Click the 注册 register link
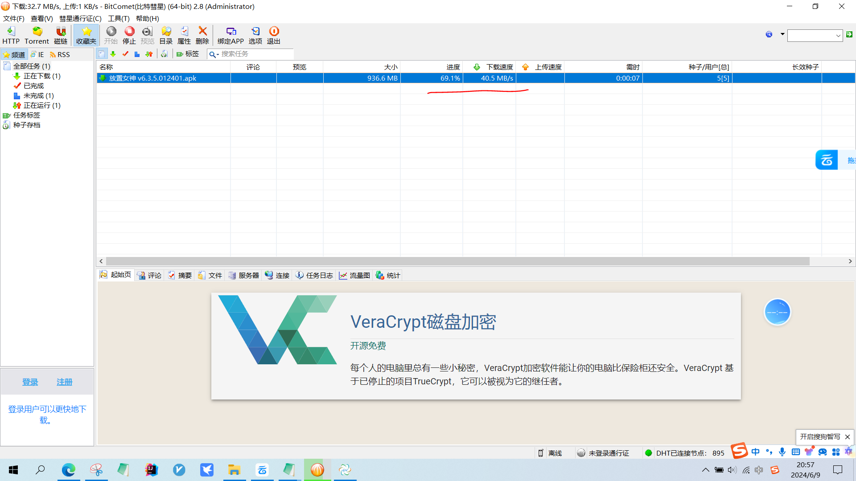The height and width of the screenshot is (481, 856). (64, 382)
